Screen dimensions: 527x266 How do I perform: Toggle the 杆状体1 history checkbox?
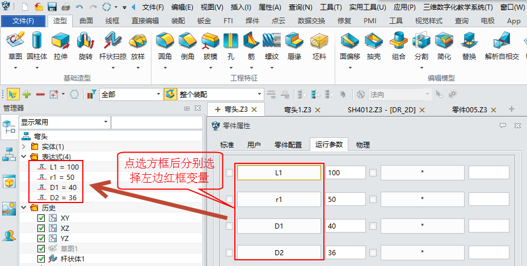[x=41, y=259]
